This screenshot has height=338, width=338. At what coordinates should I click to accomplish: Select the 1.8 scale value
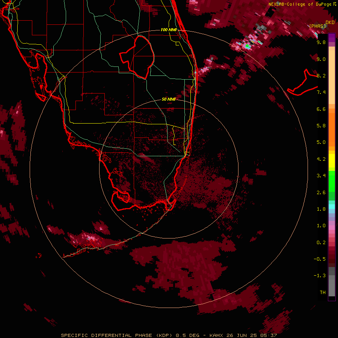click(x=321, y=209)
